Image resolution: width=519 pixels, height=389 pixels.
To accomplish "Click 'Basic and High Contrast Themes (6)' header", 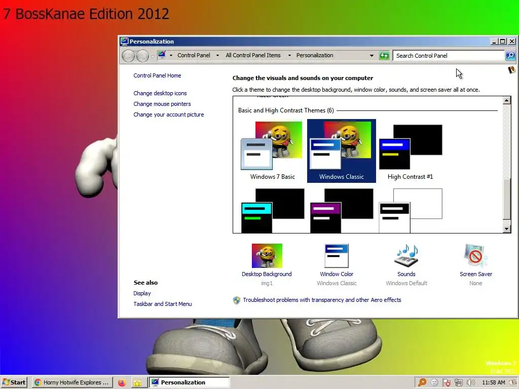I will coord(286,110).
